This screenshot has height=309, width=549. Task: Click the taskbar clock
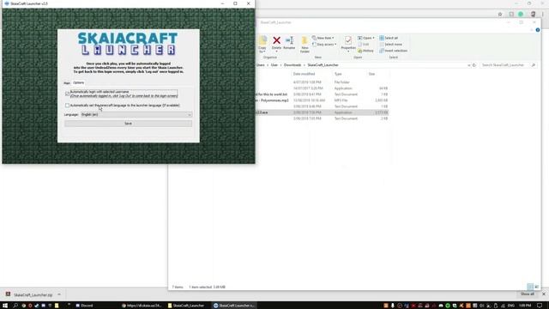pyautogui.click(x=525, y=306)
